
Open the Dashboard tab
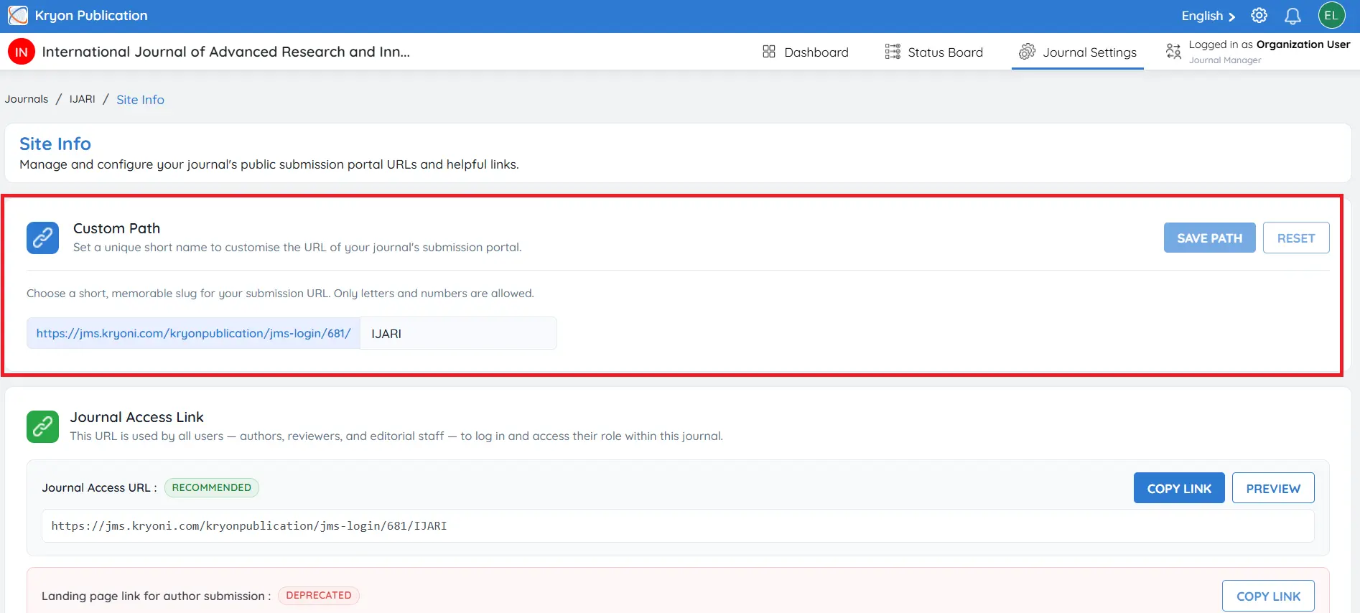(x=806, y=52)
